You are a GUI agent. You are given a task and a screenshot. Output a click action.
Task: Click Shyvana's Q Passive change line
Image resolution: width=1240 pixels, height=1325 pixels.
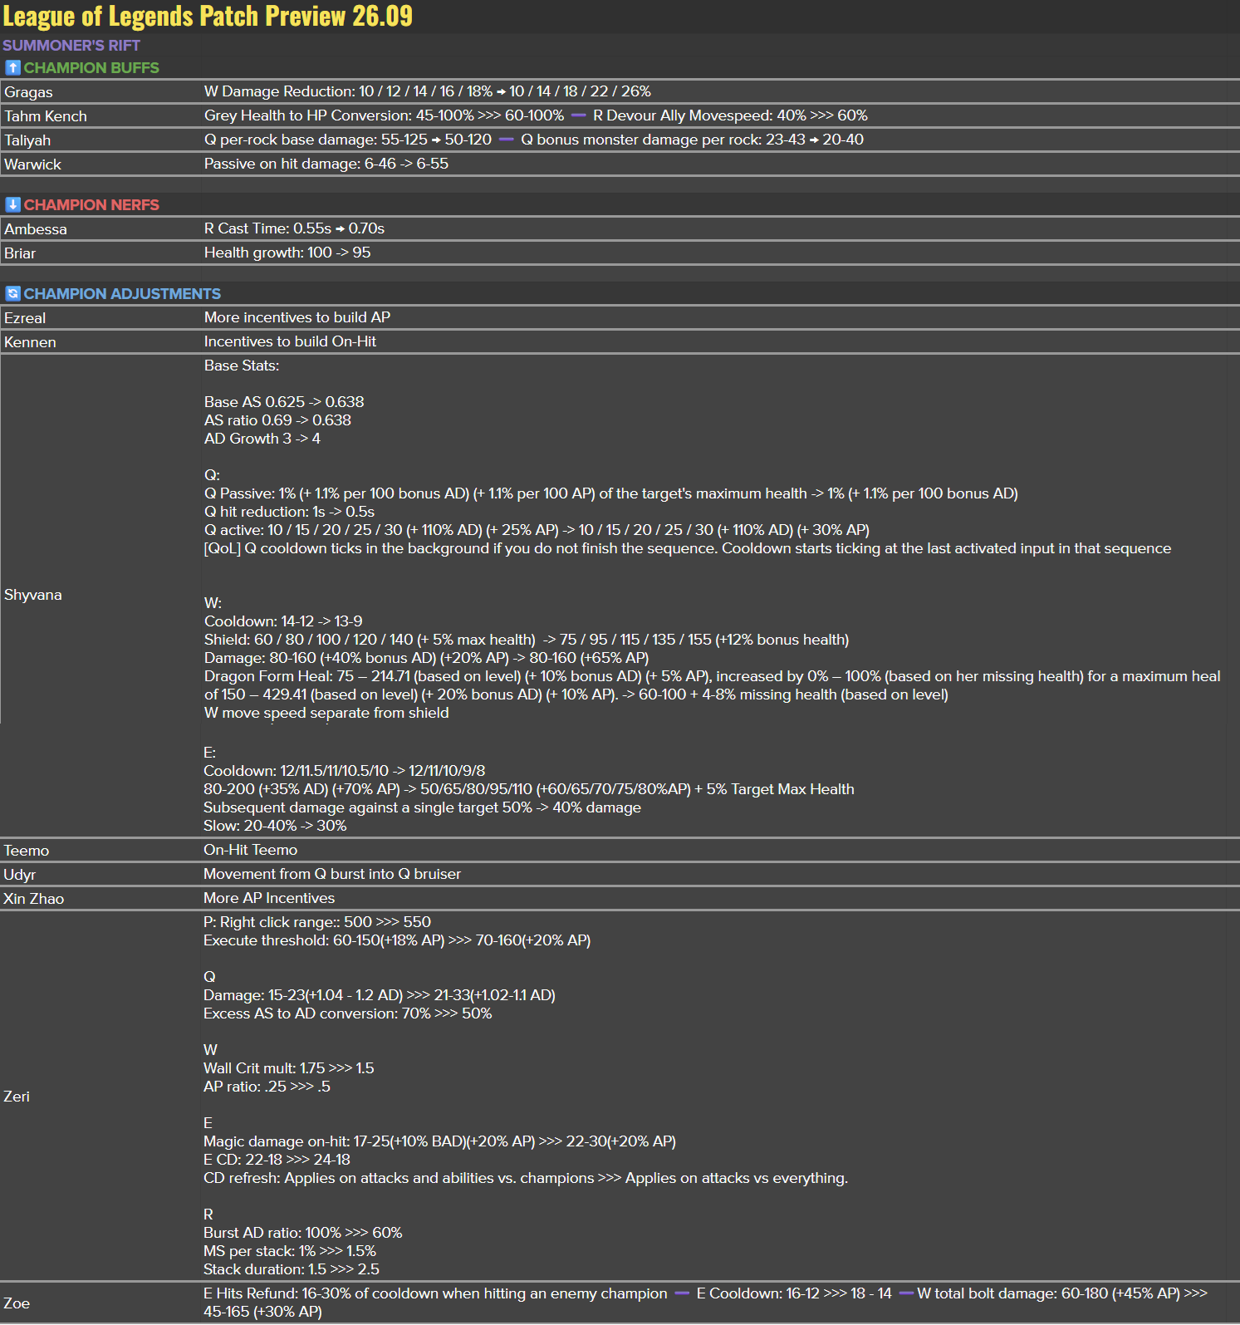tap(611, 493)
